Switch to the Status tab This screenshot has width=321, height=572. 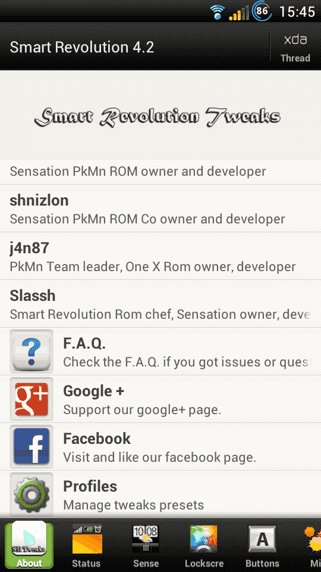(x=87, y=546)
